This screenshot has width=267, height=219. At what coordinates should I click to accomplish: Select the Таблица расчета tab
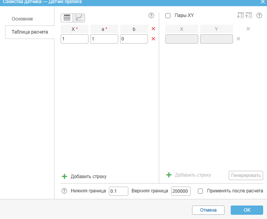tap(30, 32)
